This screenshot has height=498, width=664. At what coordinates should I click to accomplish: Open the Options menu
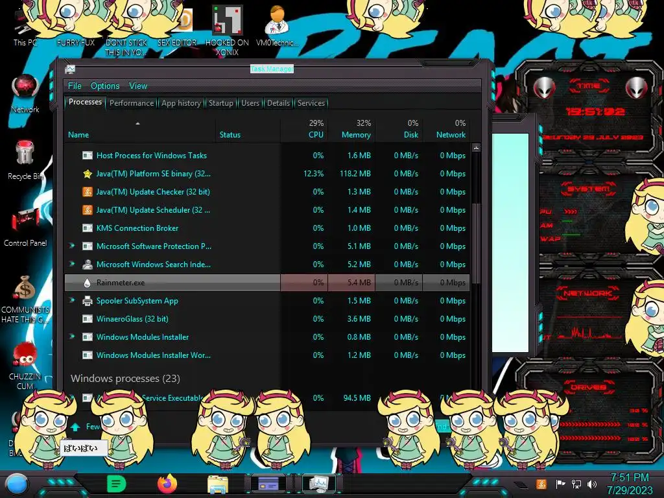tap(105, 86)
